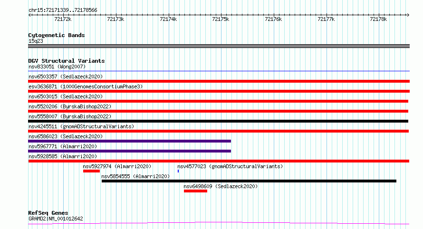Image resolution: width=423 pixels, height=229 pixels.
Task: Click the nsv5520206 (ByrskaBishop2022) label
Action: coord(70,106)
